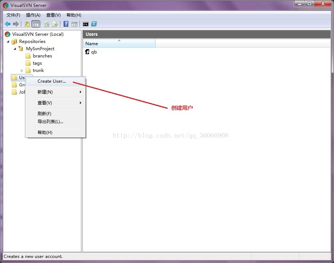Open the 文件(F) menu
Viewport: 334px width, 263px height.
pos(13,15)
